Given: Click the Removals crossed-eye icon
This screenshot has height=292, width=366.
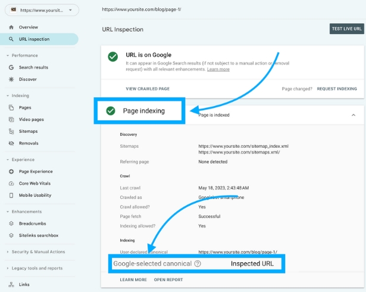Looking at the screenshot, I should (x=11, y=143).
